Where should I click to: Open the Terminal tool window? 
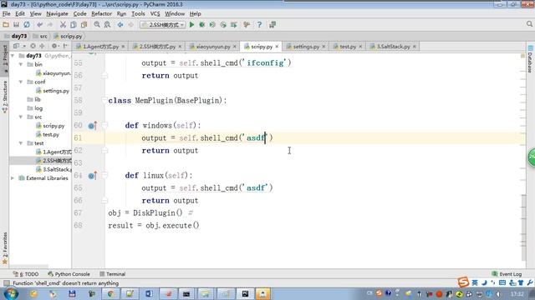click(113, 274)
